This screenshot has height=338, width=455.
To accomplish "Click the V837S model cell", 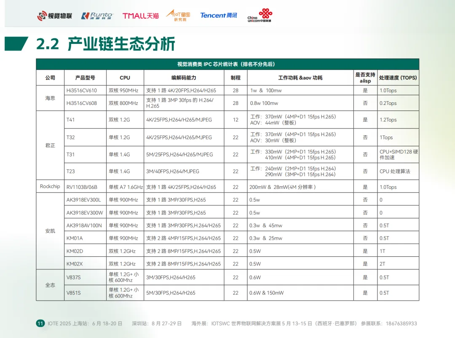I will [85, 277].
